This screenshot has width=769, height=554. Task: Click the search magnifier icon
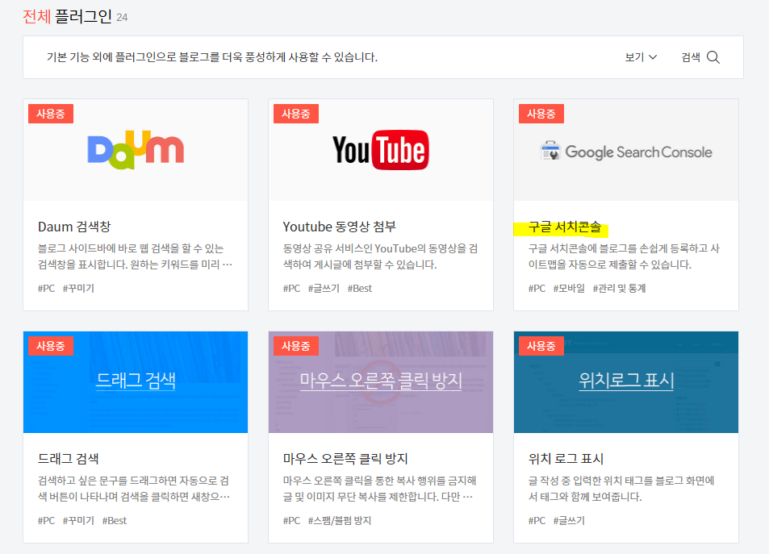[713, 57]
